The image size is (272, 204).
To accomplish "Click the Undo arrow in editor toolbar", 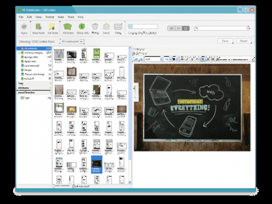I will pos(136,59).
